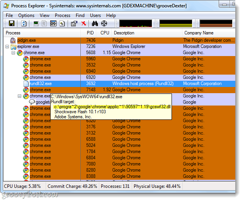Open the View menu
243x201 pixels.
click(44, 15)
